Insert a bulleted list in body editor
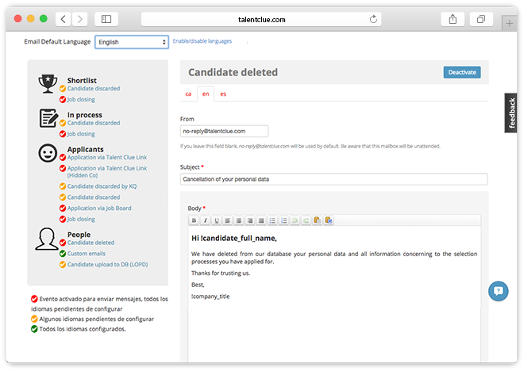 point(272,220)
